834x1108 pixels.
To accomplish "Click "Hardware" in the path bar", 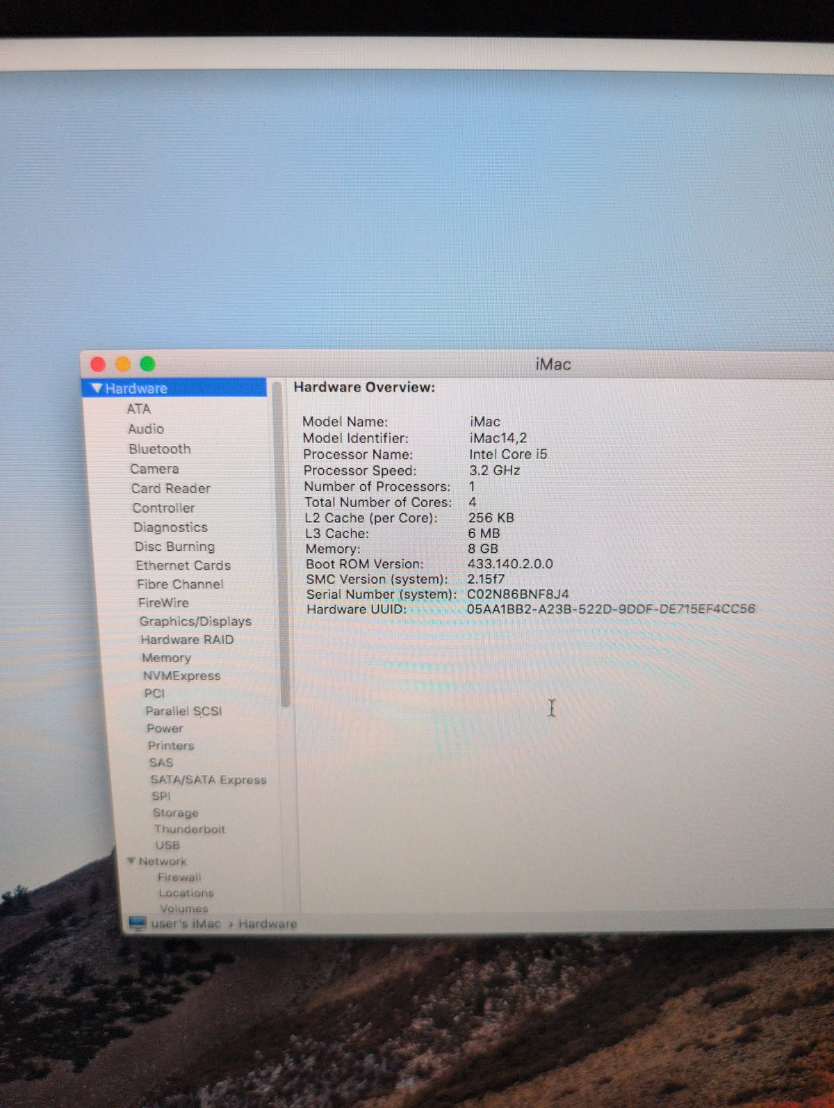I will coord(268,924).
